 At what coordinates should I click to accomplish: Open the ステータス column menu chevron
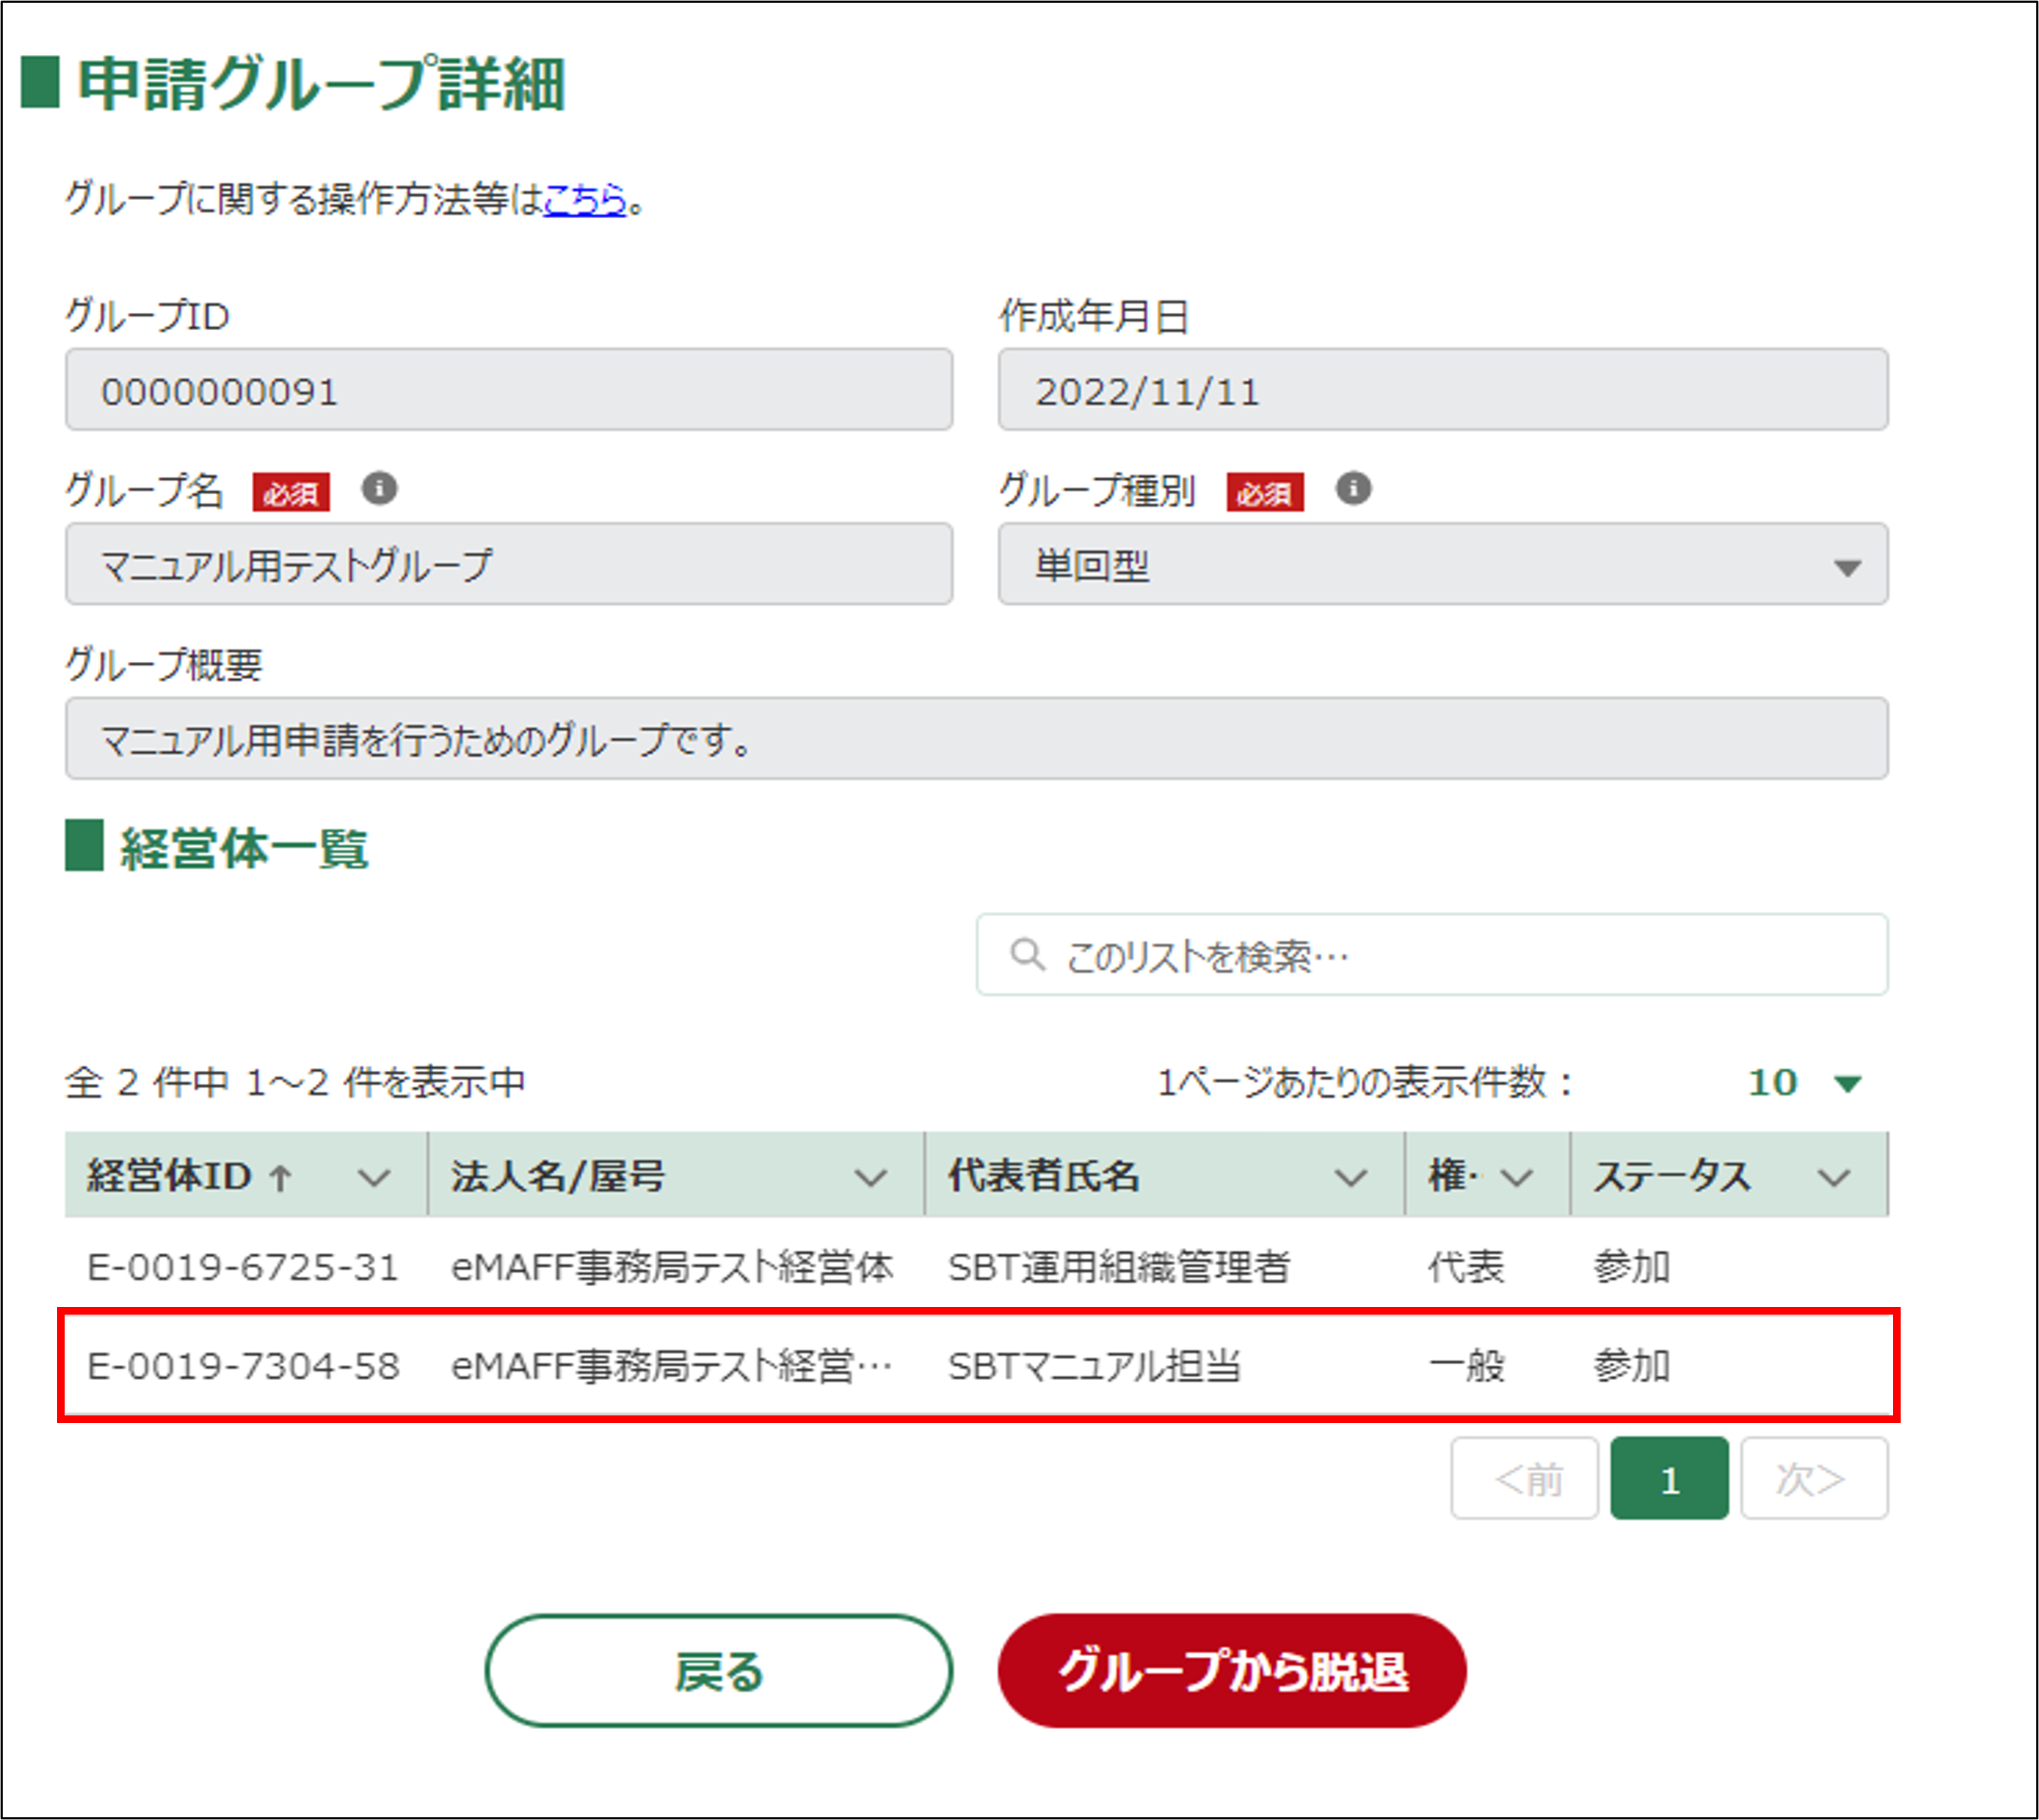pos(1834,1178)
